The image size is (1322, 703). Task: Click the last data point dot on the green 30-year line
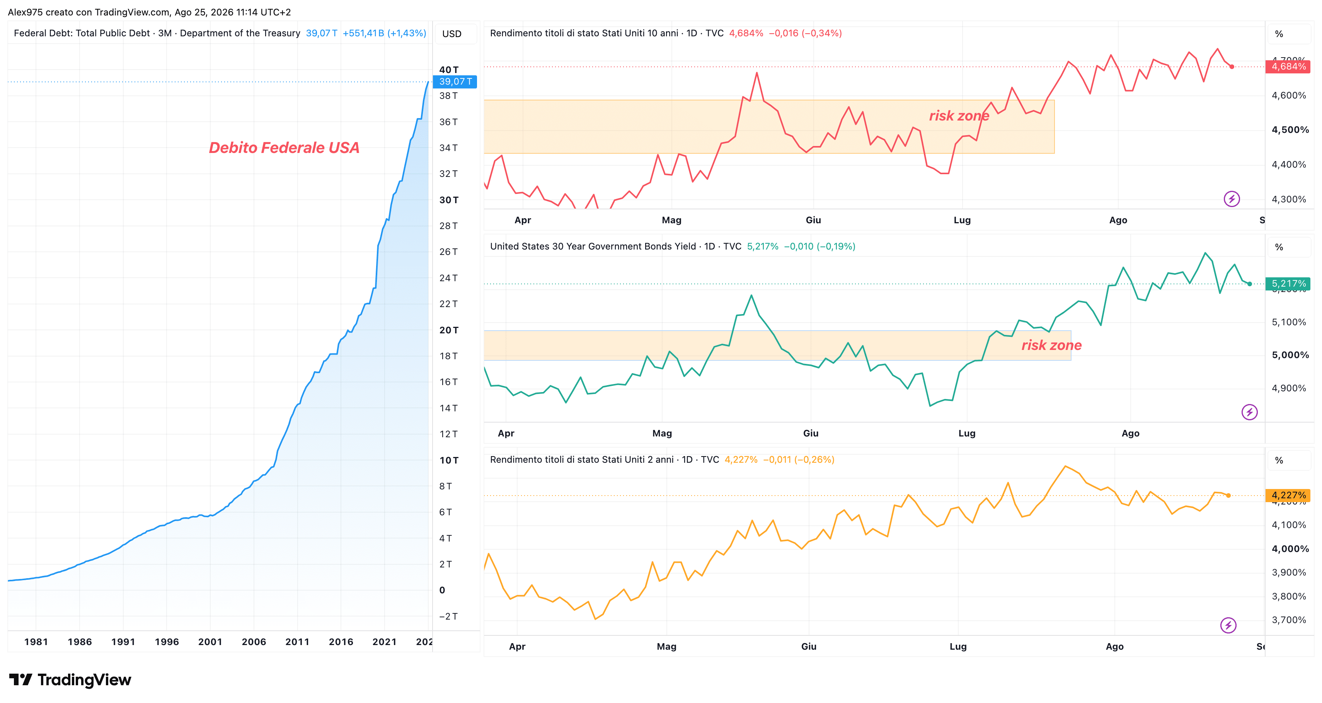pos(1250,284)
